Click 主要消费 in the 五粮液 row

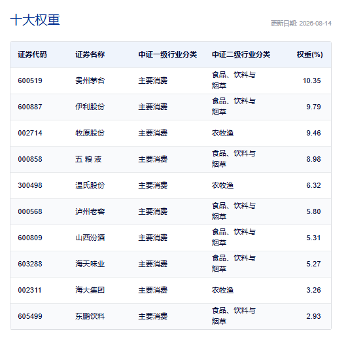[x=153, y=159]
